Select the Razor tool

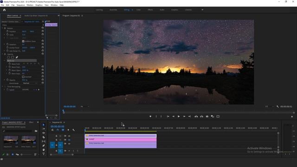click(44, 137)
